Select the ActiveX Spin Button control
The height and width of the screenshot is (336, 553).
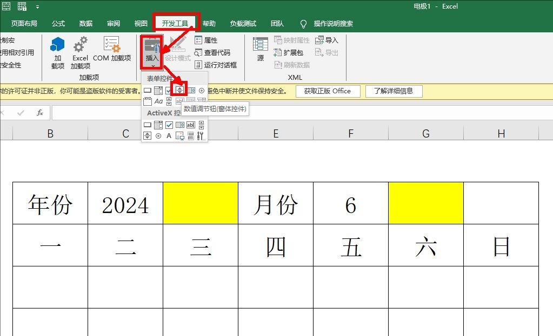147,135
